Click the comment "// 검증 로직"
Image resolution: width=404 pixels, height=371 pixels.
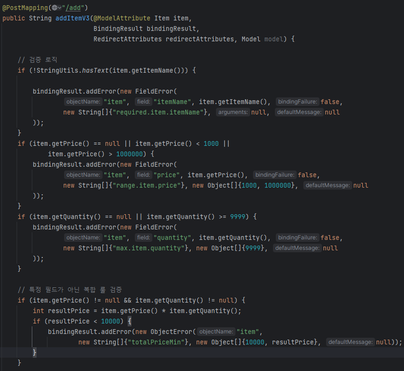click(38, 60)
